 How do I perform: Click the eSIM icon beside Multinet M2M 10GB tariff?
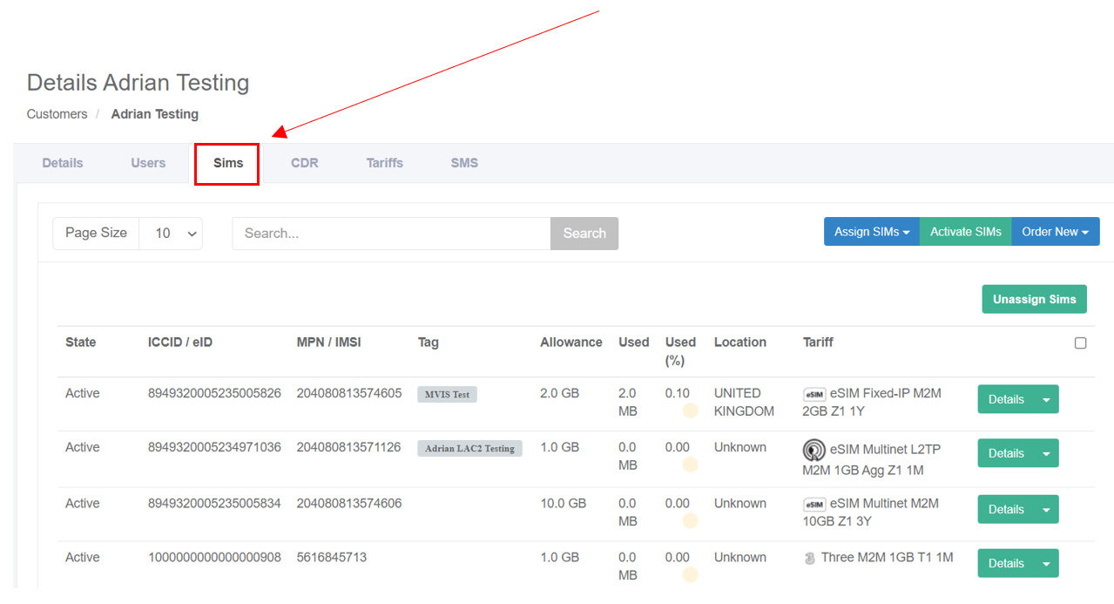814,504
